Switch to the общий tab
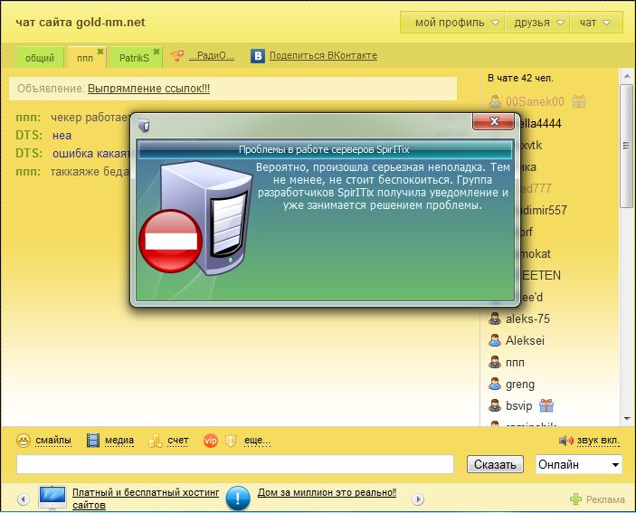Image resolution: width=636 pixels, height=513 pixels. tap(40, 58)
